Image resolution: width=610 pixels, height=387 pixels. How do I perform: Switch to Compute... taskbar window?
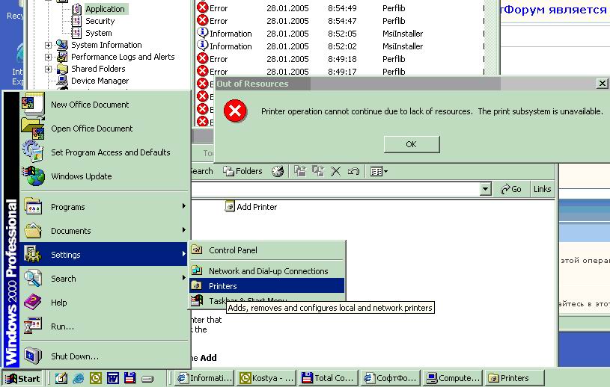pyautogui.click(x=452, y=378)
